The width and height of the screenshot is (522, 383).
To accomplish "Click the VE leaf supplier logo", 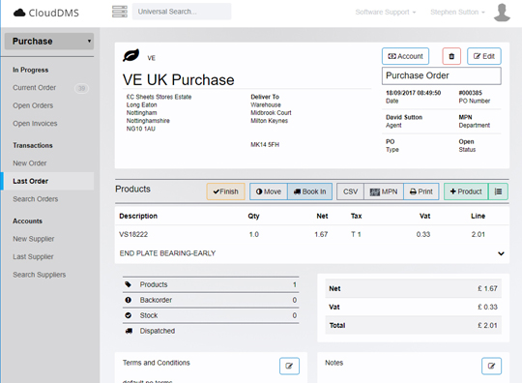I will coord(131,55).
